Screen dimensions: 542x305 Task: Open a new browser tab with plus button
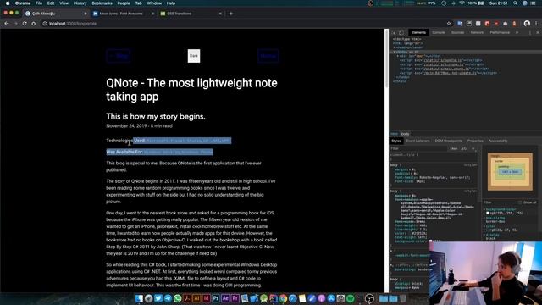pyautogui.click(x=231, y=14)
